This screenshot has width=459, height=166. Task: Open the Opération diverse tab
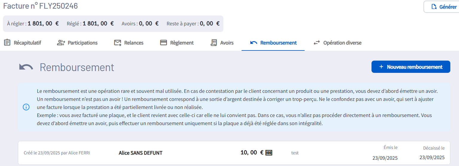[342, 43]
